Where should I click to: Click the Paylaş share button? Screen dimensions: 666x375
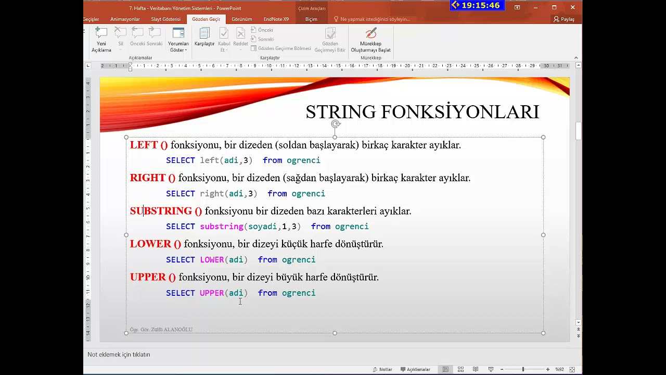pos(564,19)
